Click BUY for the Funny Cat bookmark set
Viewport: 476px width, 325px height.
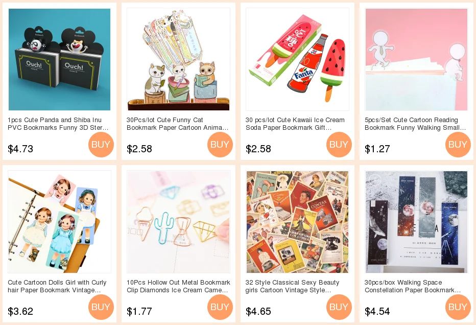(220, 145)
